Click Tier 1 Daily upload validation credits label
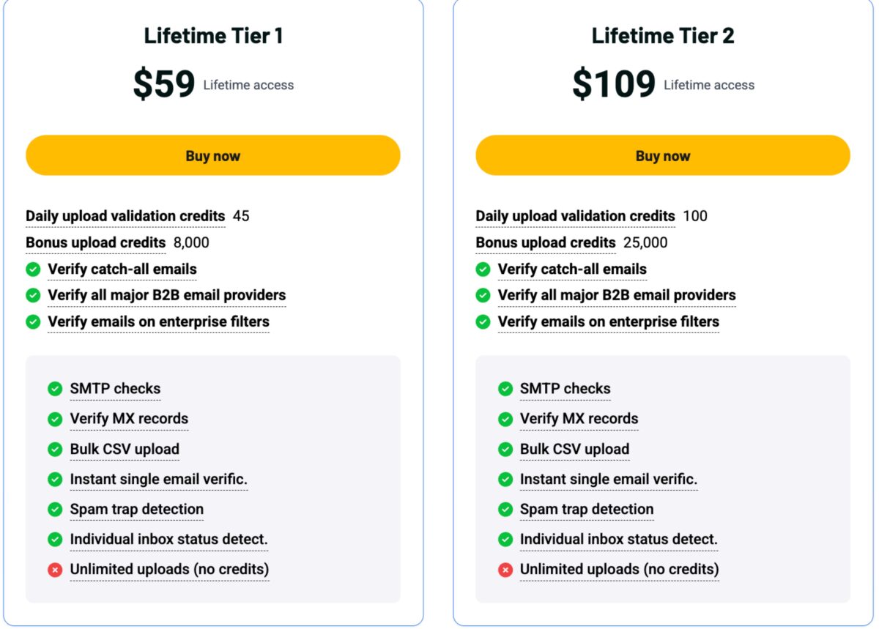879x629 pixels. click(x=125, y=216)
